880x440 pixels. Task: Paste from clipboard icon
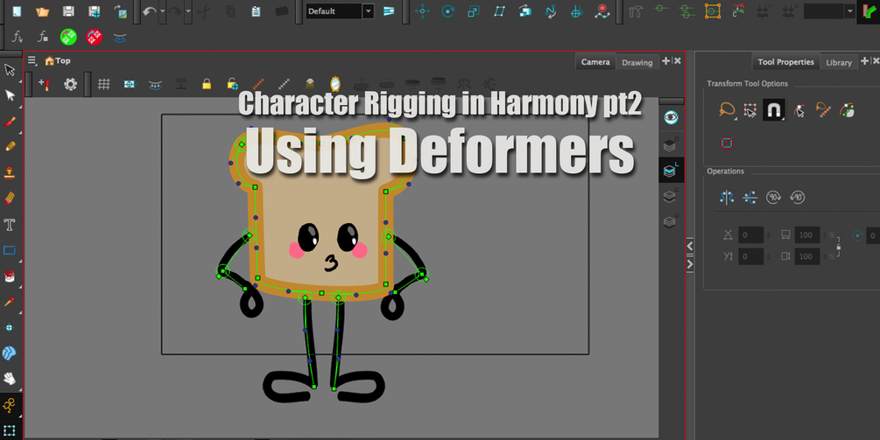(256, 11)
